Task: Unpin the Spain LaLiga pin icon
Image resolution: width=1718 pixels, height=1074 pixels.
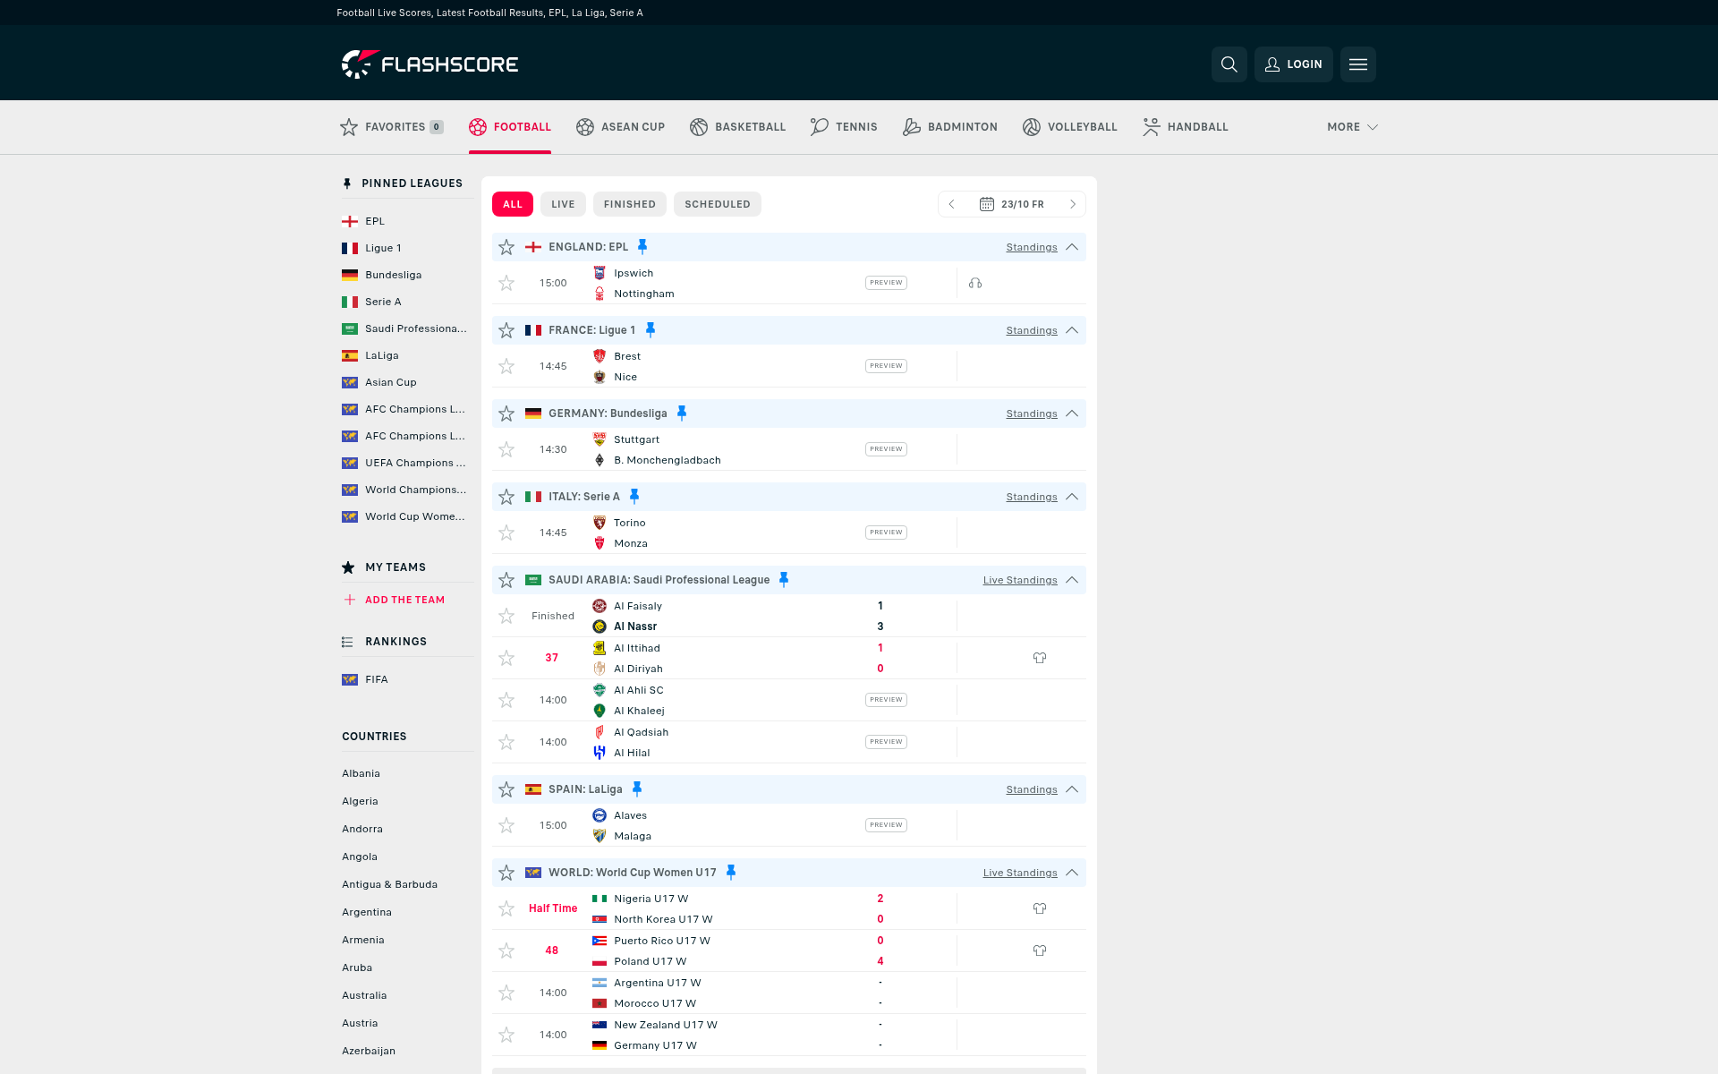Action: (637, 789)
